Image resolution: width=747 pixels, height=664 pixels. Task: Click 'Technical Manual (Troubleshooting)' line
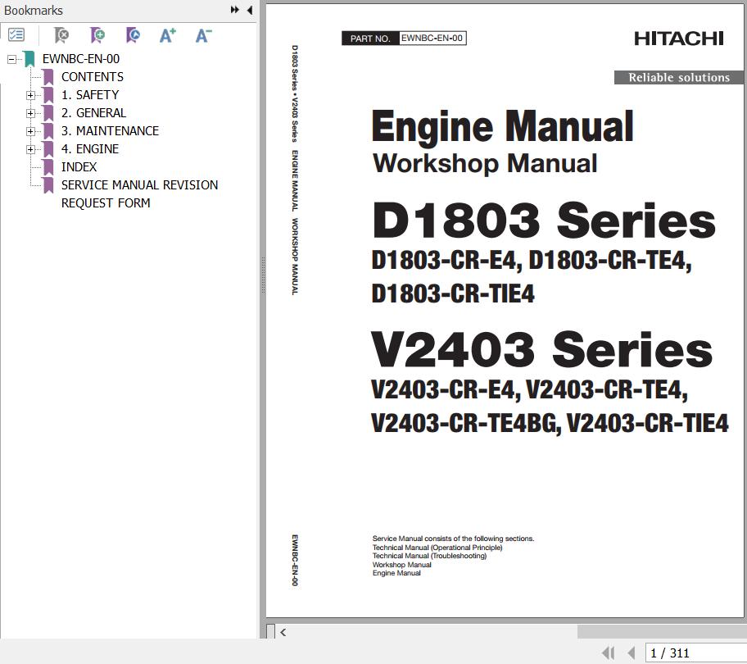pyautogui.click(x=429, y=556)
